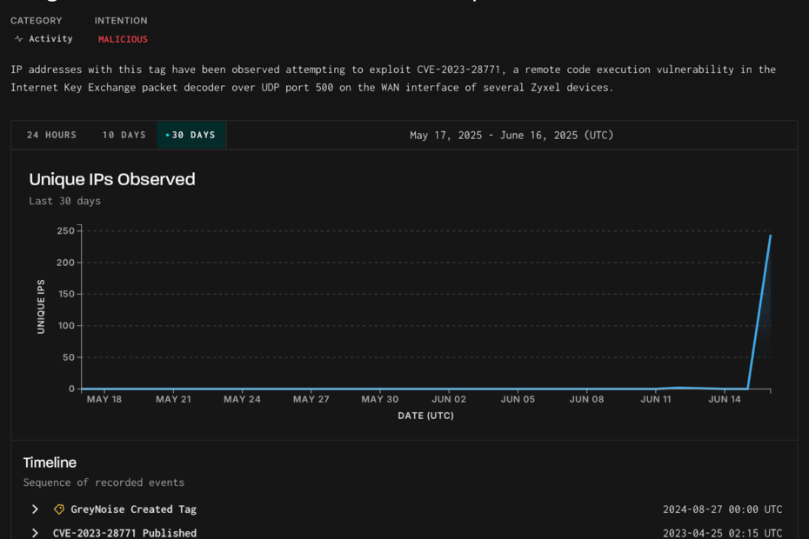
Task: Click the red MALICIOUS intention label
Action: pos(123,39)
